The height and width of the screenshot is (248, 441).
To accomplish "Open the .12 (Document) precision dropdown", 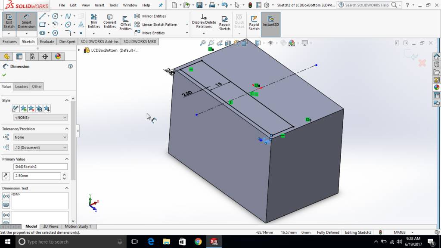I will tap(40, 147).
